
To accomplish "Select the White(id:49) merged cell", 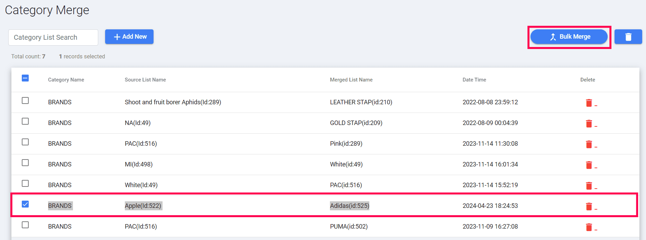I will [346, 164].
